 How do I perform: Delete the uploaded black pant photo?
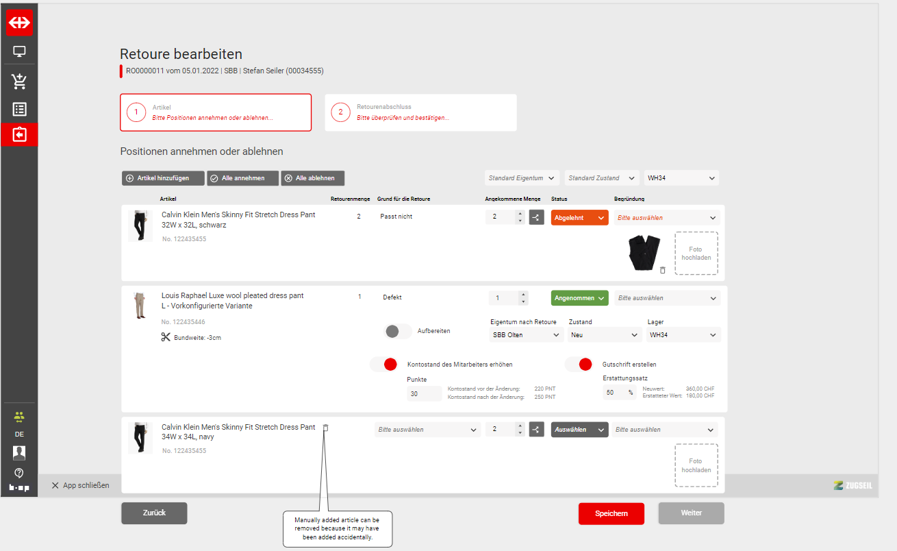pos(662,270)
